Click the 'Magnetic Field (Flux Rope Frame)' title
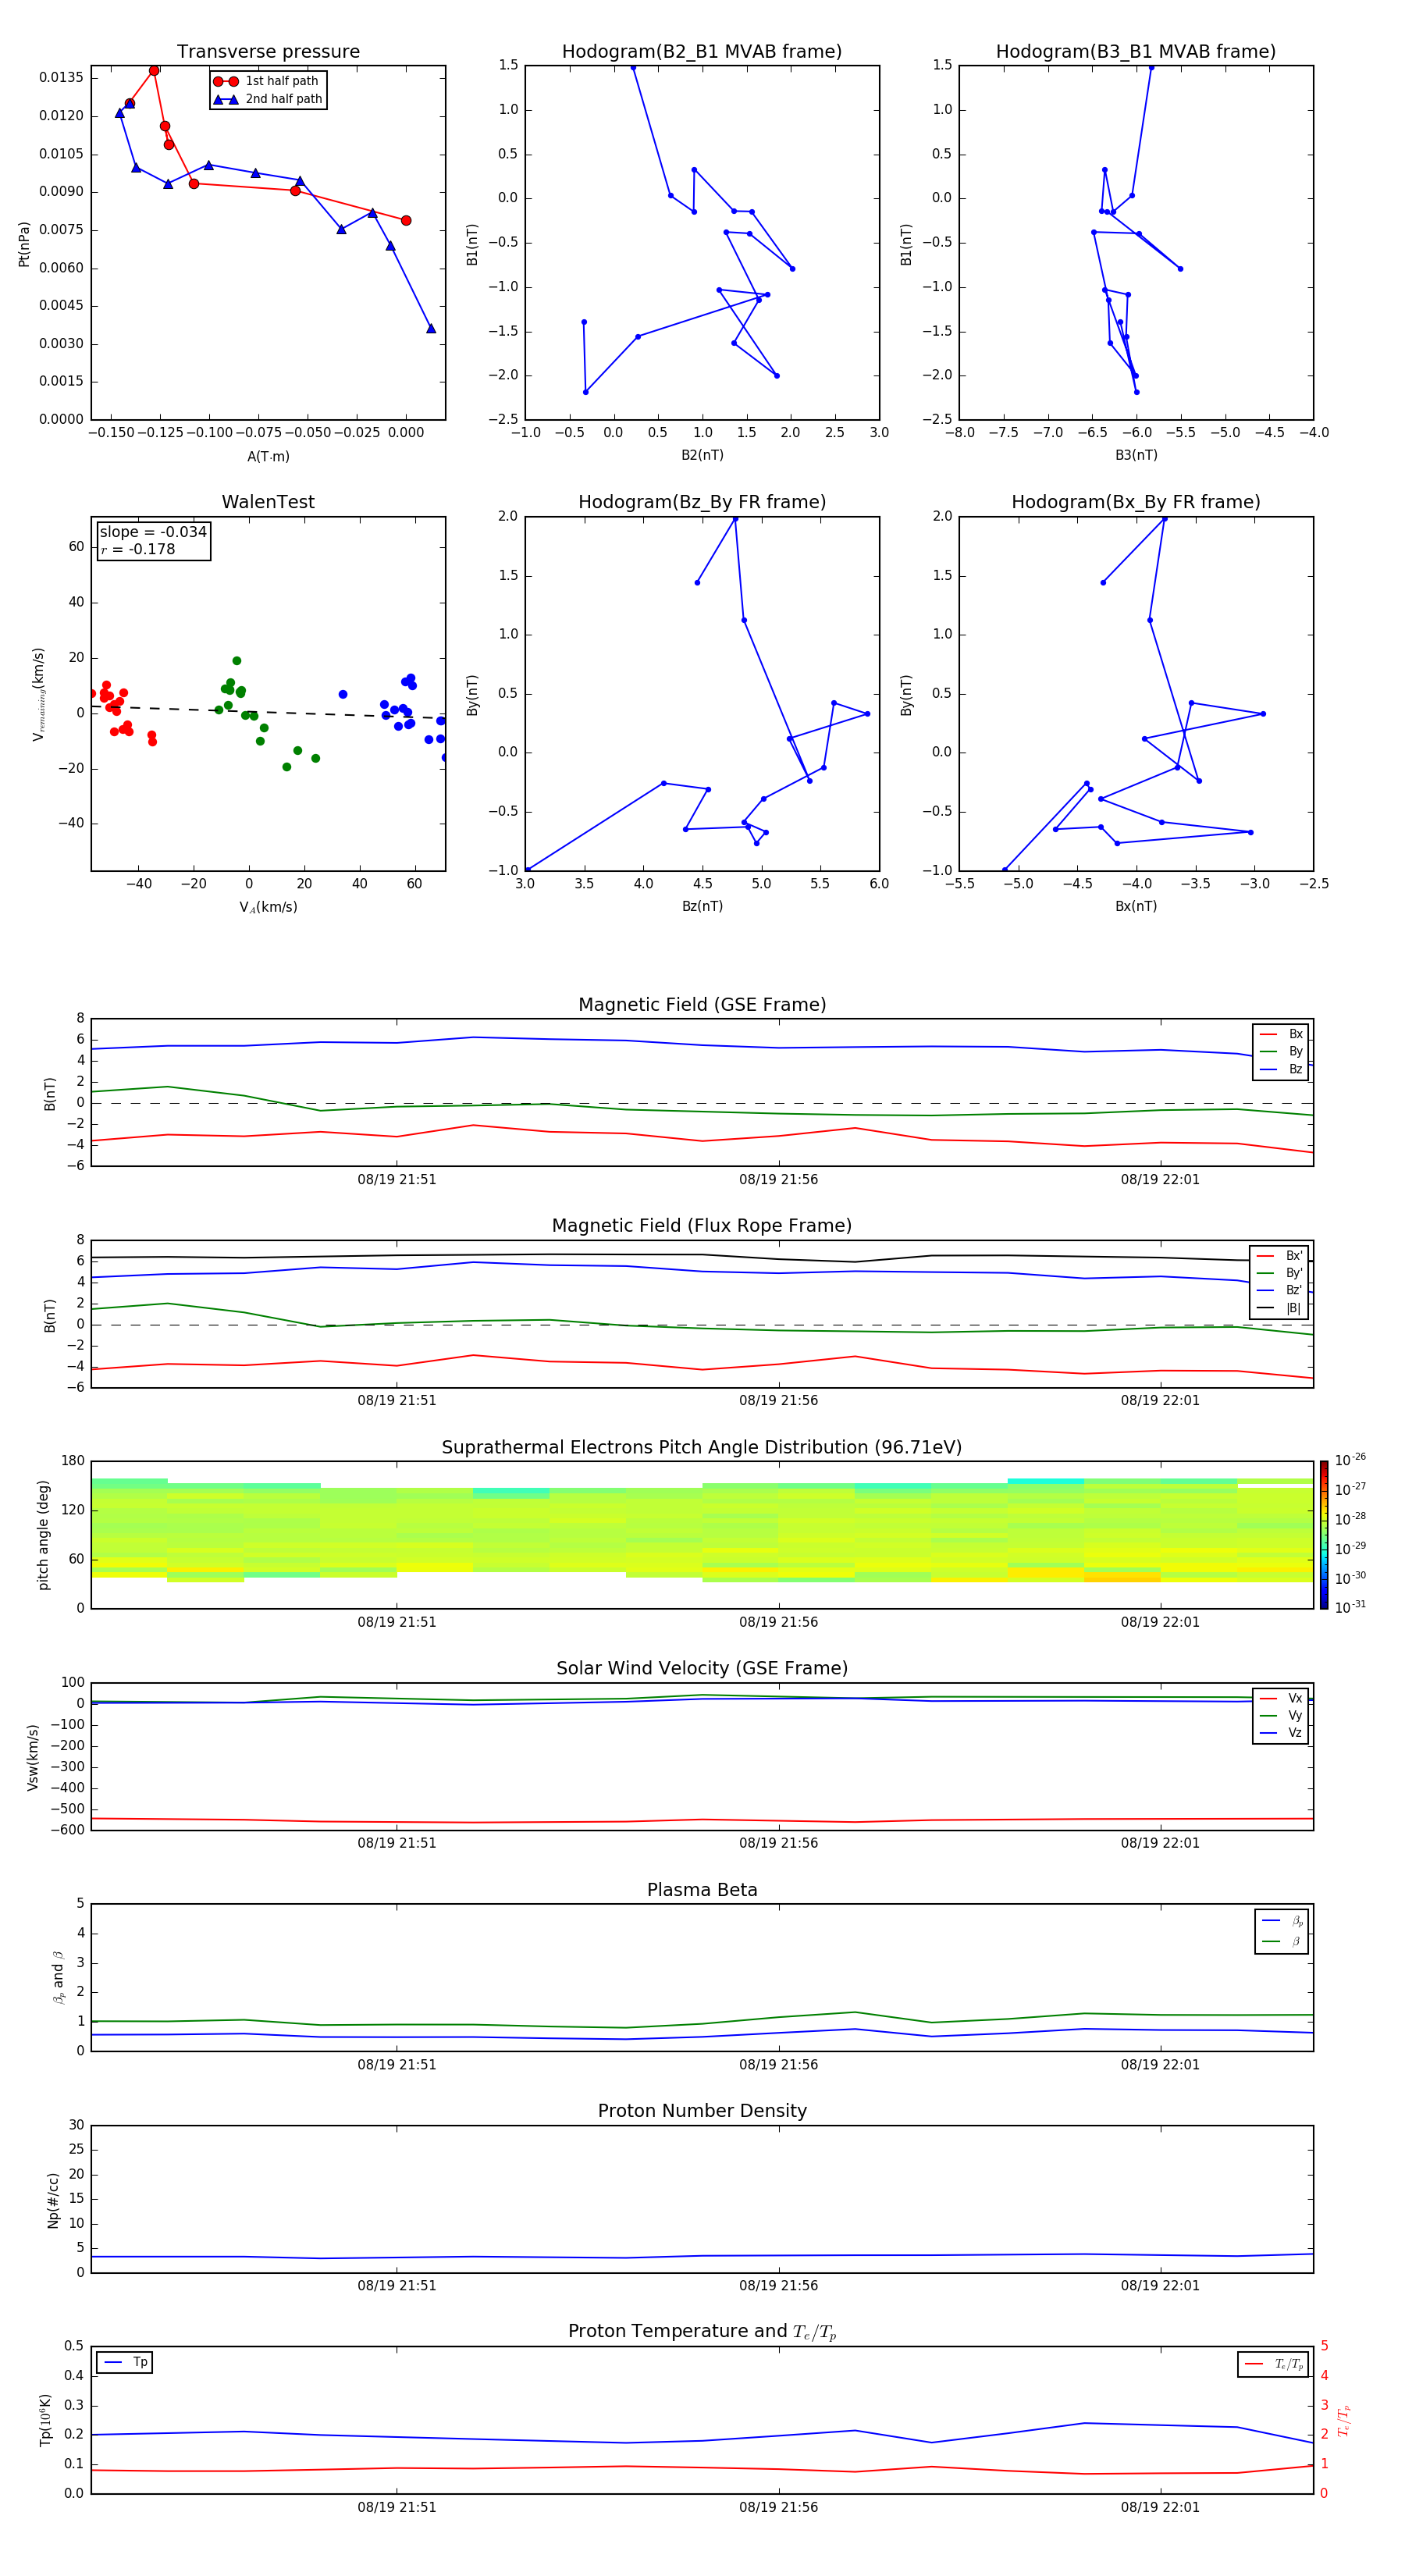The height and width of the screenshot is (2576, 1405). (702, 1225)
